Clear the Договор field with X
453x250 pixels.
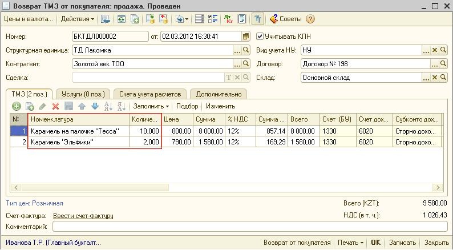[x=435, y=64]
